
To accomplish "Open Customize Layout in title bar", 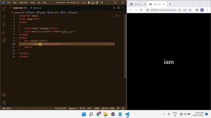I will [102, 3].
